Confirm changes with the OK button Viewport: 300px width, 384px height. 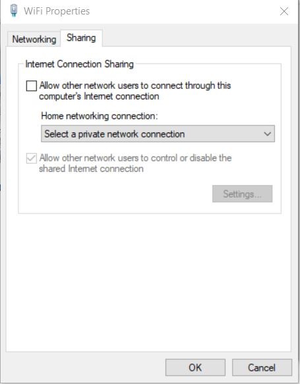point(195,368)
